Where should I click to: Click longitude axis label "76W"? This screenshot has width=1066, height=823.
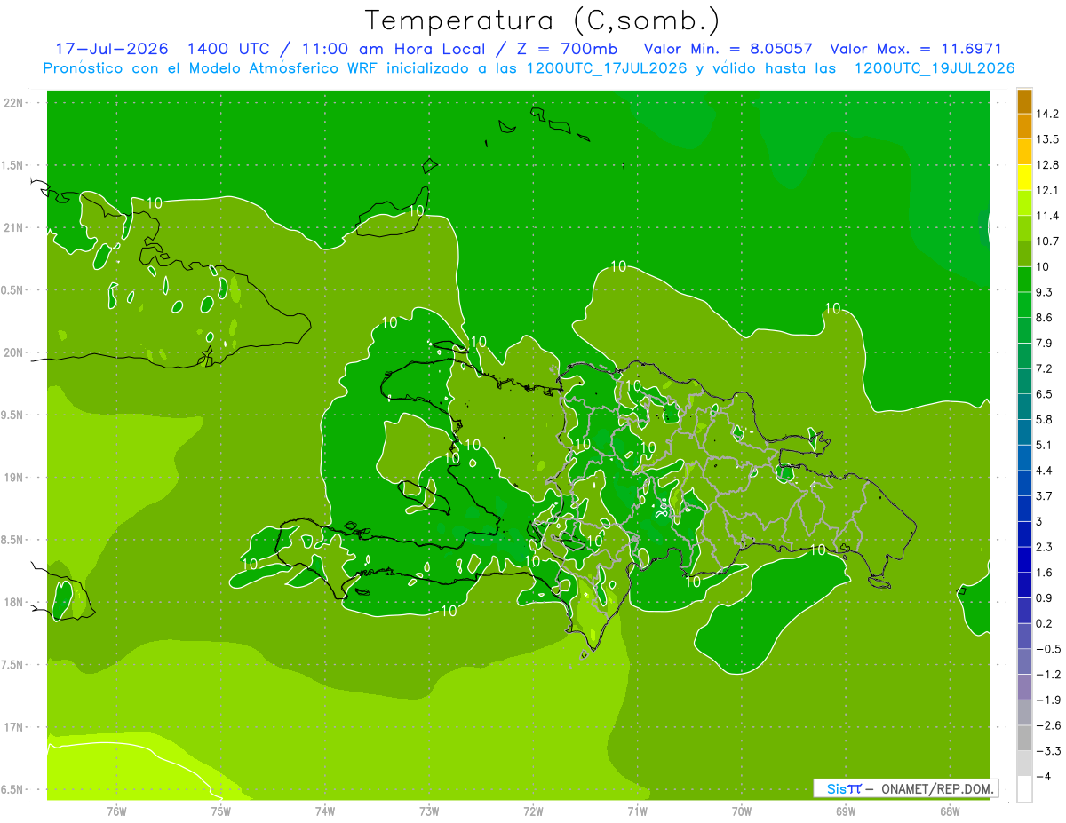point(116,811)
